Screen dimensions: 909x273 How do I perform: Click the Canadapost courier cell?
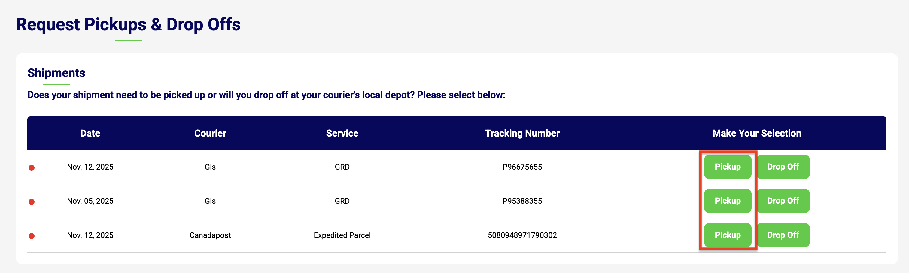210,235
